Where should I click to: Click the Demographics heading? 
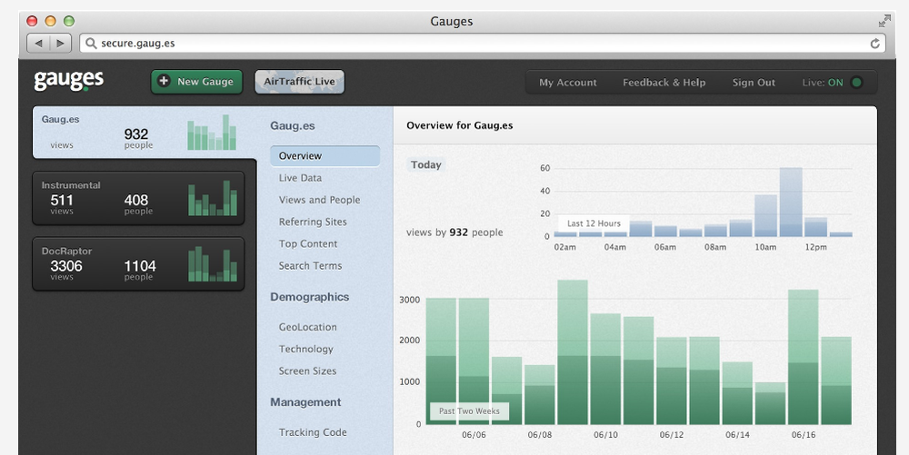310,297
